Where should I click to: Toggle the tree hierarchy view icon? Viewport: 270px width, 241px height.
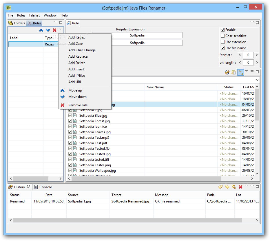(240, 72)
